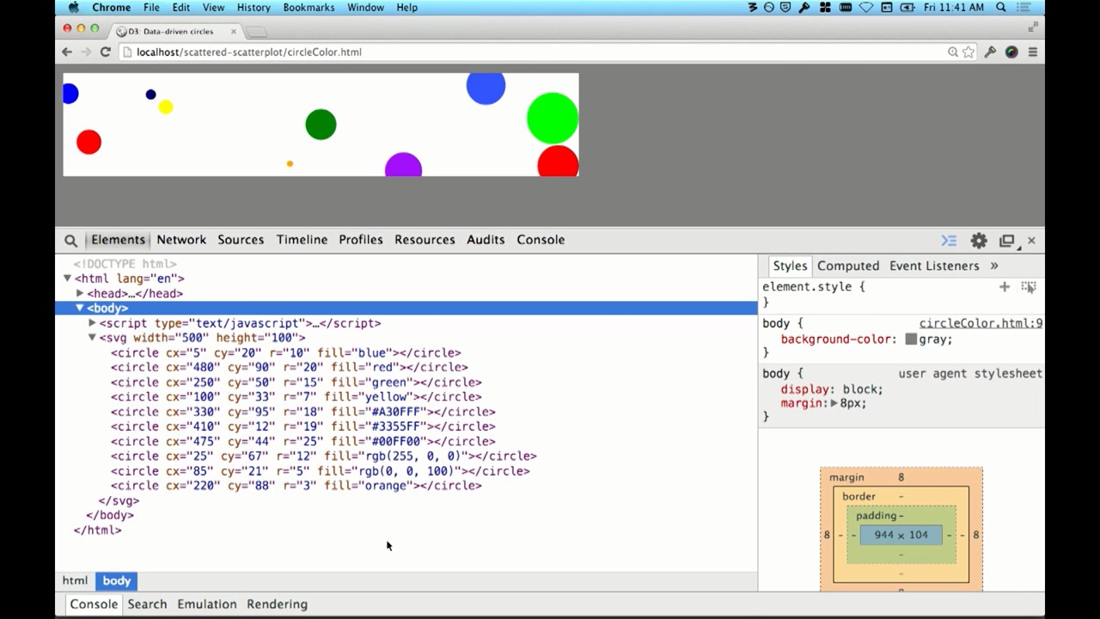Open the Emulation drawer tab
Image resolution: width=1100 pixels, height=619 pixels.
coord(207,604)
